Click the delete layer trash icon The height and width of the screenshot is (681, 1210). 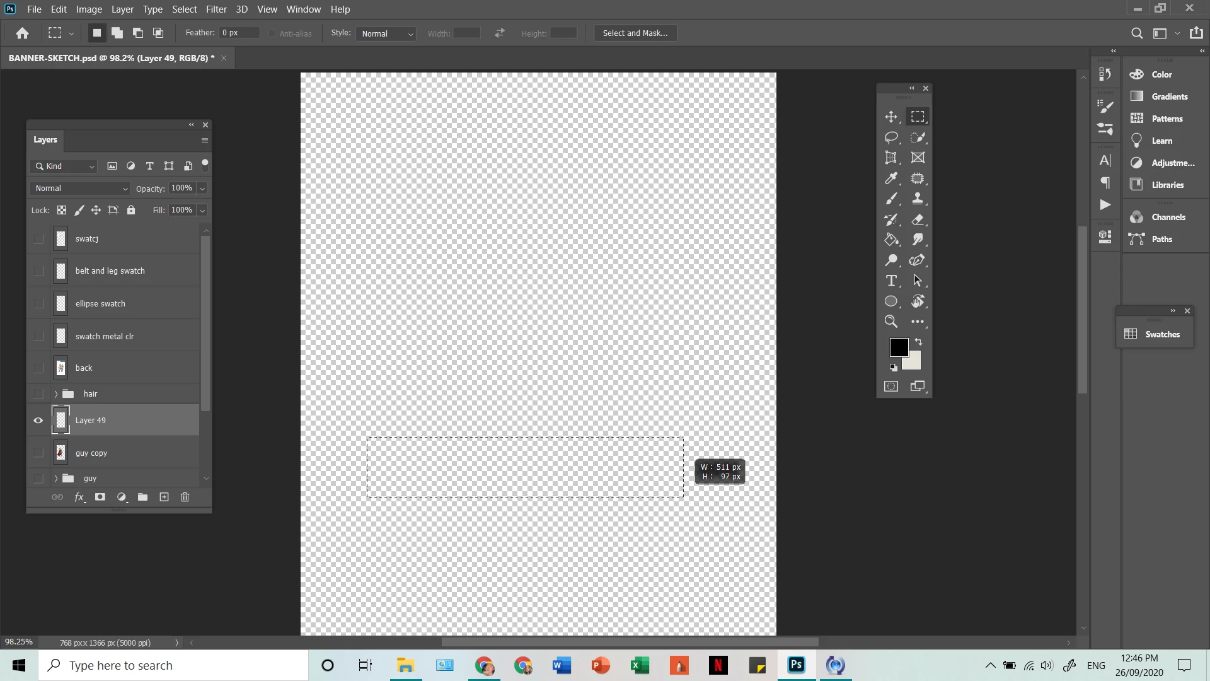click(x=185, y=498)
